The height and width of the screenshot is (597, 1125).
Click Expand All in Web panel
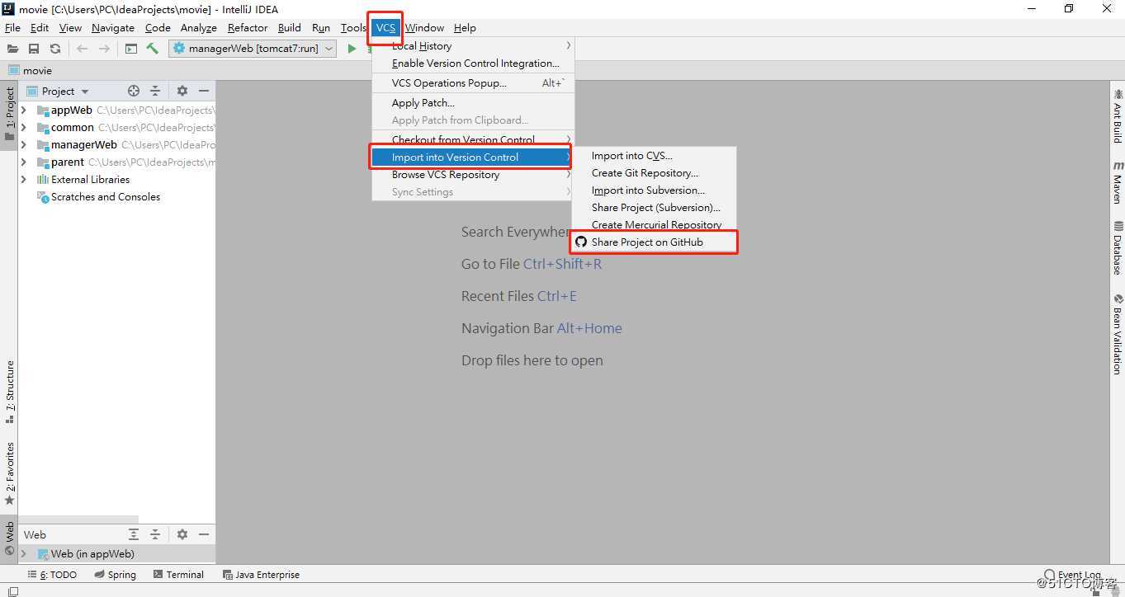point(134,534)
